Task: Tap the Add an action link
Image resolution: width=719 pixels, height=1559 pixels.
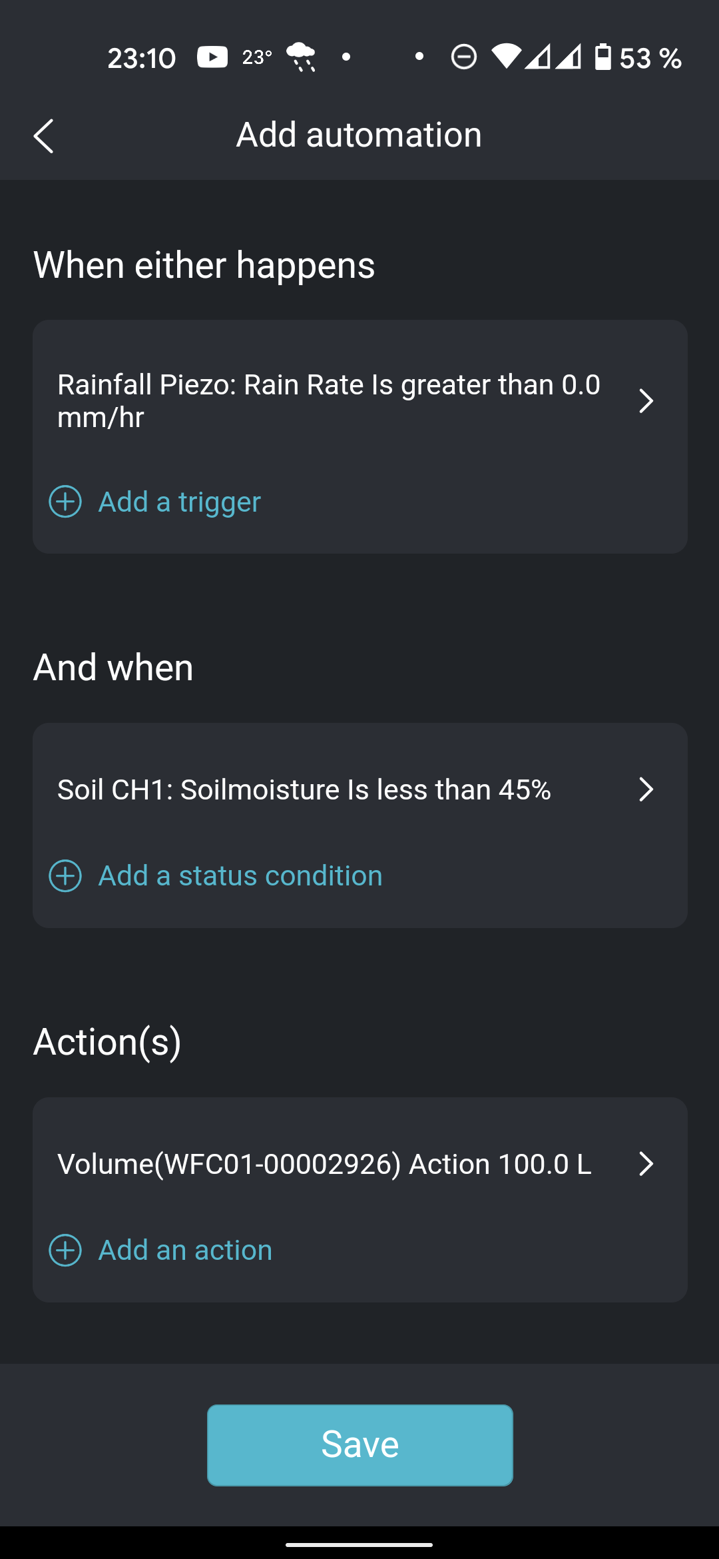Action: tap(185, 1250)
